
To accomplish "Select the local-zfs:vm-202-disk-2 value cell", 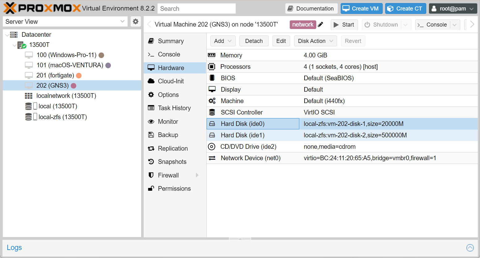I will [x=355, y=135].
